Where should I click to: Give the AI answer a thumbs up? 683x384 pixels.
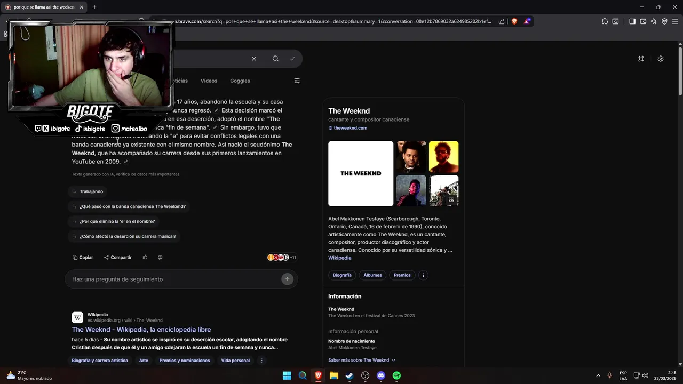click(145, 257)
